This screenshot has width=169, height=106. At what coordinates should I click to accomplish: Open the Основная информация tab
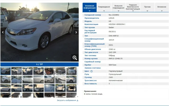[90, 7]
